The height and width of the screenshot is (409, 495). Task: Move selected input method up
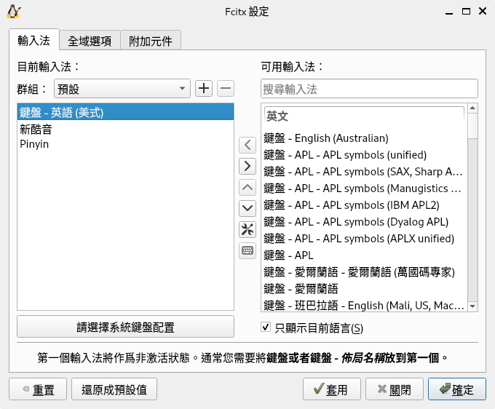coord(247,188)
